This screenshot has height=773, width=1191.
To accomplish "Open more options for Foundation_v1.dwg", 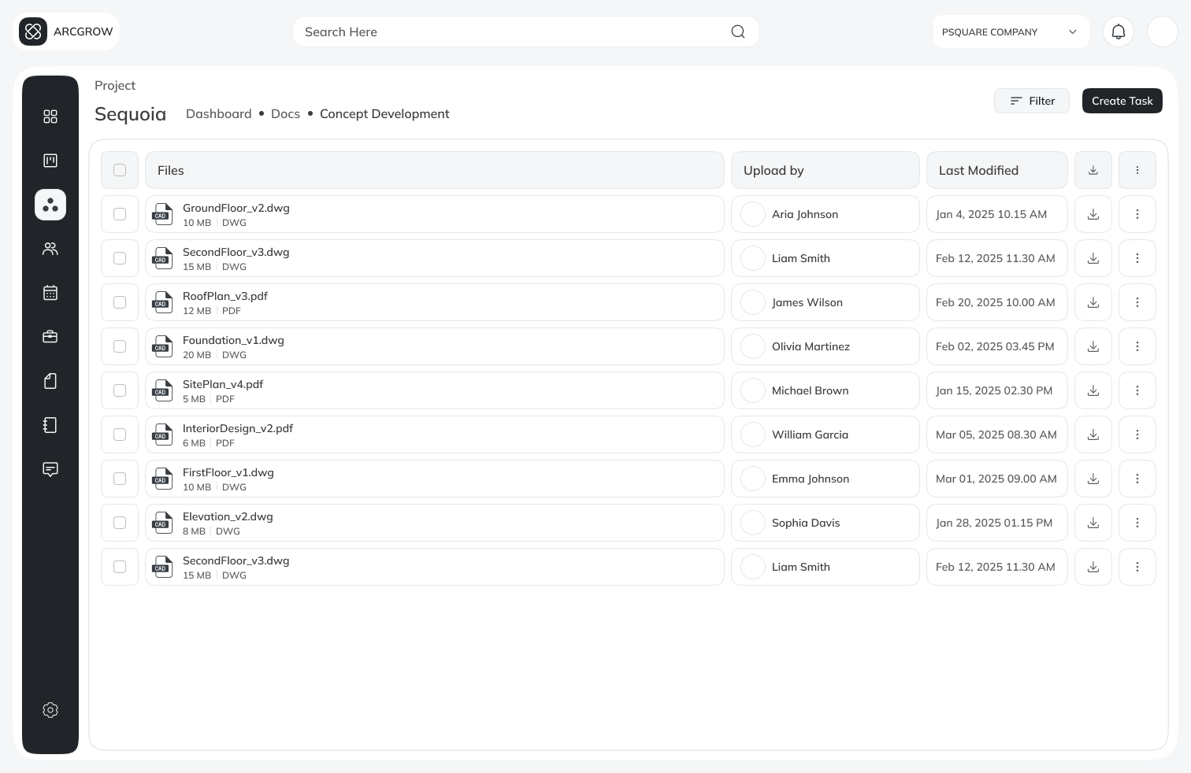I will 1137,346.
